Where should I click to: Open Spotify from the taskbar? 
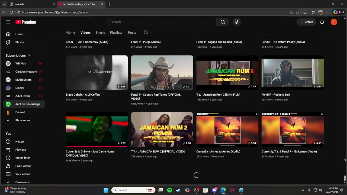(x=169, y=190)
